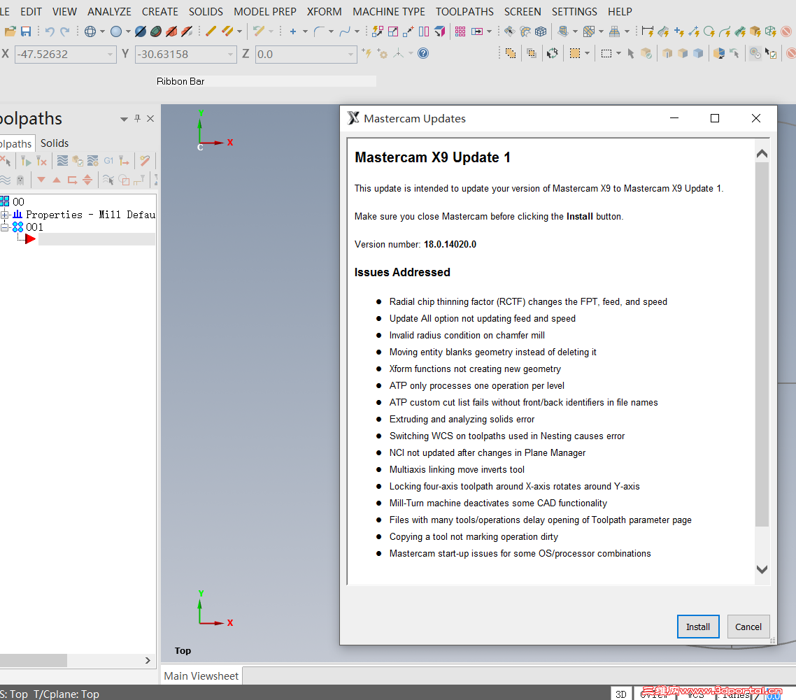Open the dashed rectangle selection dropdown arrow
This screenshot has height=700, width=796.
point(618,53)
